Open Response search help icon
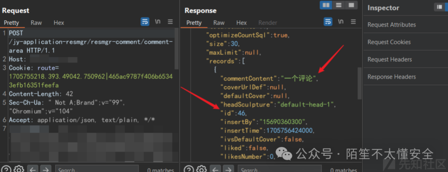 189,169
